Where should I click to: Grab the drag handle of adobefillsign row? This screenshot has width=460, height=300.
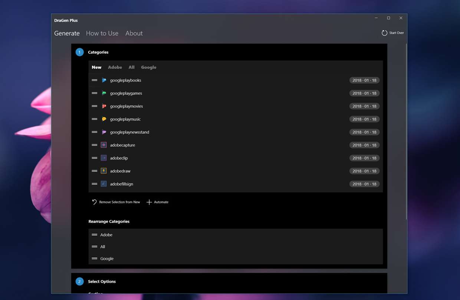[95, 184]
